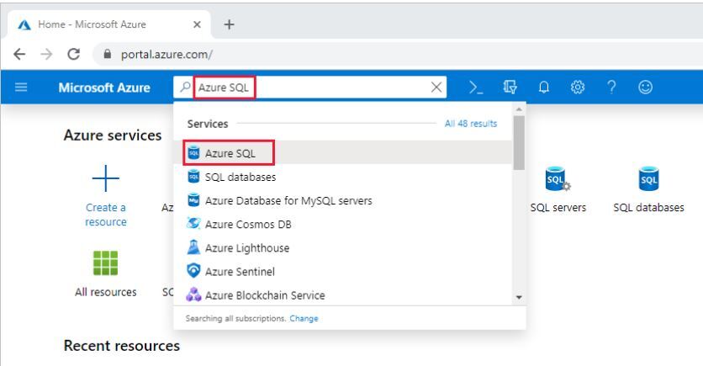Select Azure Cosmos DB result
Viewport: 703px width, 366px height.
[343, 224]
